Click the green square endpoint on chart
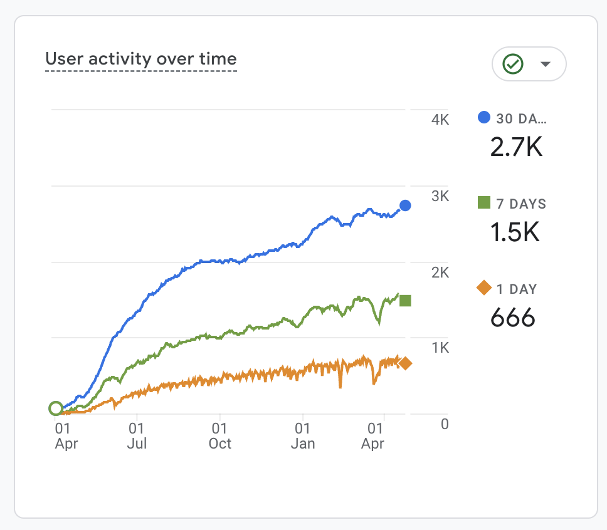 click(x=405, y=301)
